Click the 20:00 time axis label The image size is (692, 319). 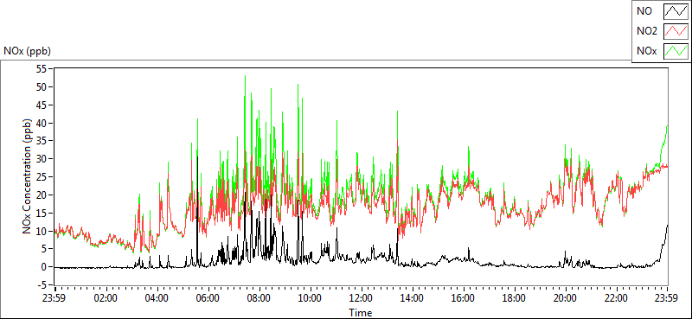(566, 298)
